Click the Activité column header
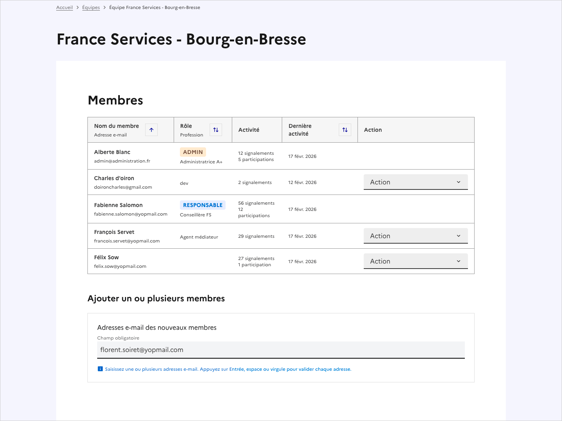This screenshot has width=562, height=421. pyautogui.click(x=249, y=130)
